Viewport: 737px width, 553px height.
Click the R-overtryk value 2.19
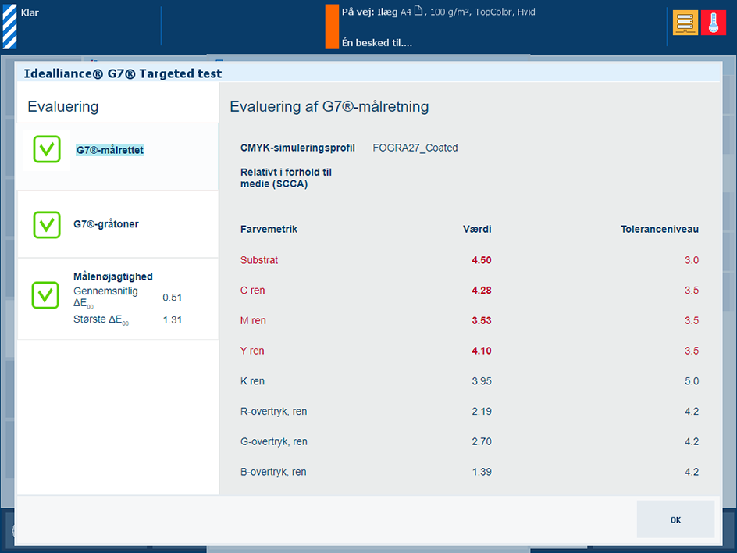[481, 412]
